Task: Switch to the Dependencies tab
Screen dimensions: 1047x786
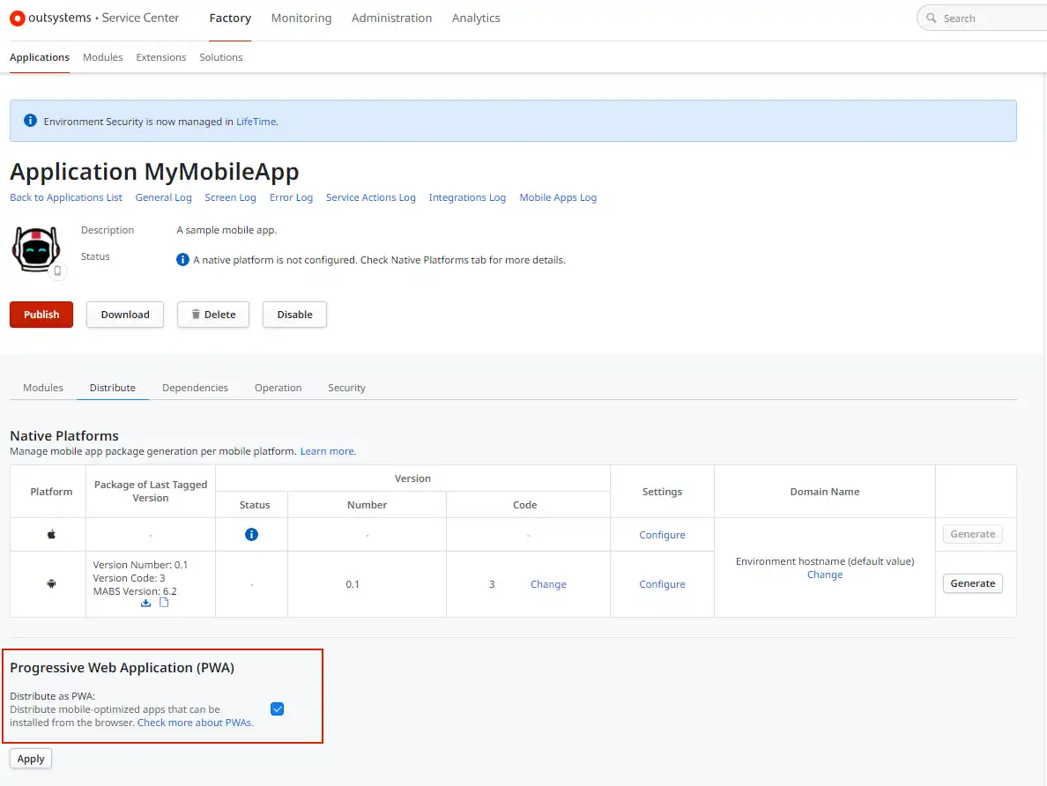Action: [195, 388]
